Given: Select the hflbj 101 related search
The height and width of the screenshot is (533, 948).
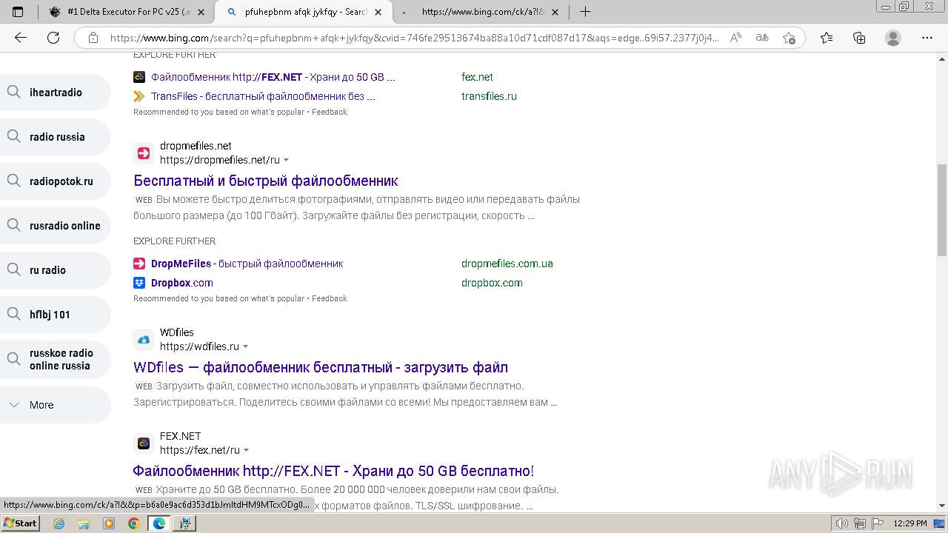Looking at the screenshot, I should point(56,315).
